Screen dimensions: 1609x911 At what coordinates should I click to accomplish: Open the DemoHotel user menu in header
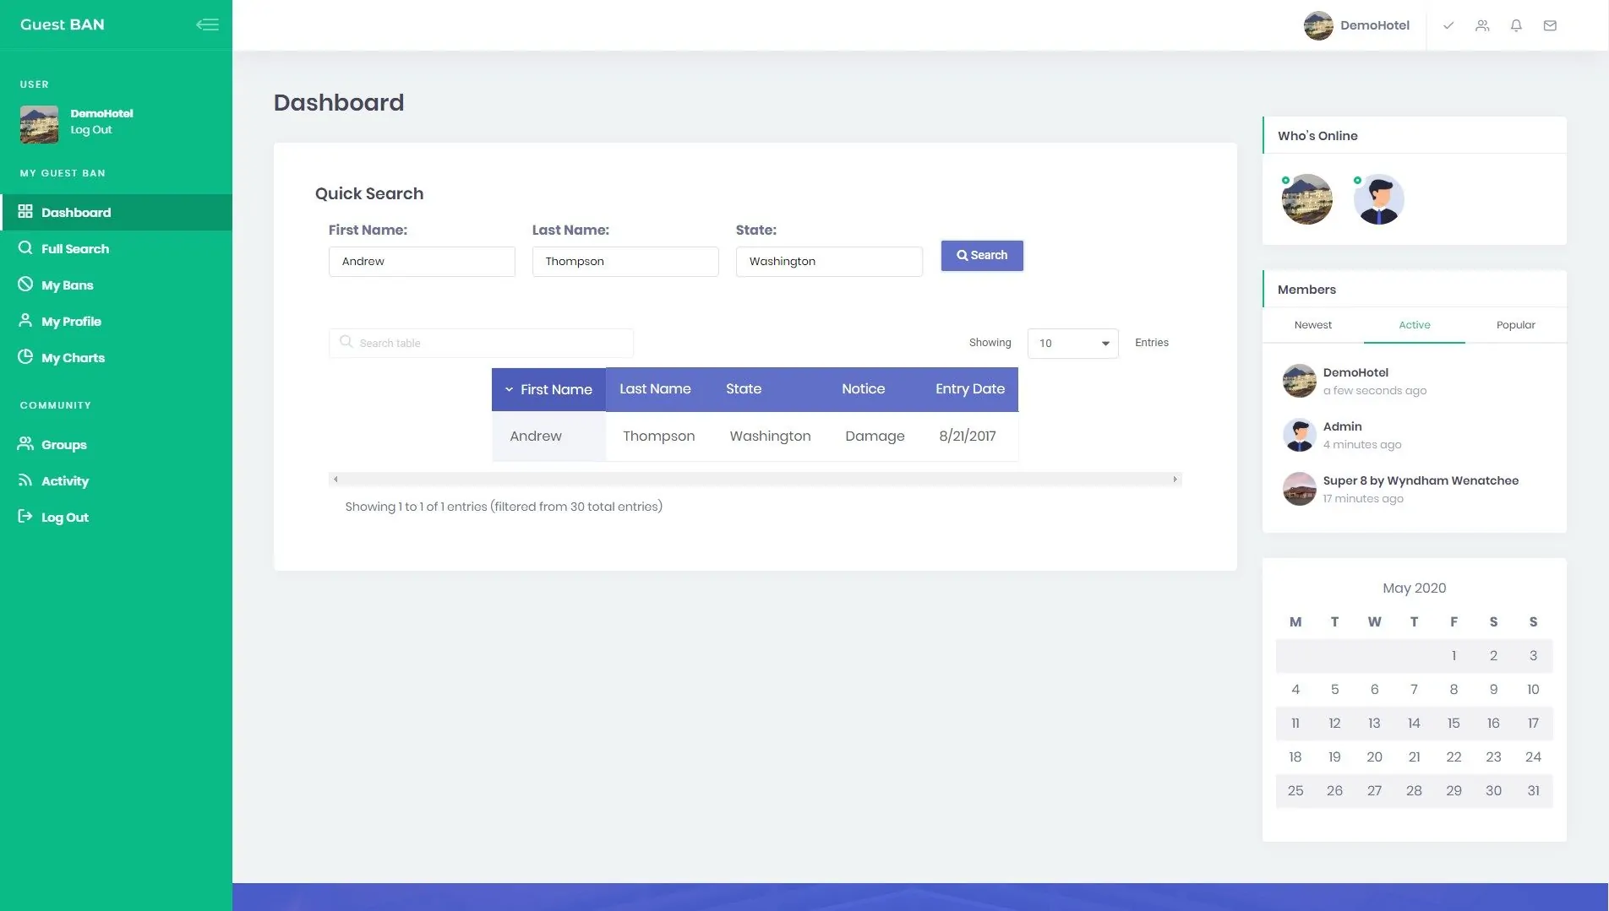click(1356, 25)
